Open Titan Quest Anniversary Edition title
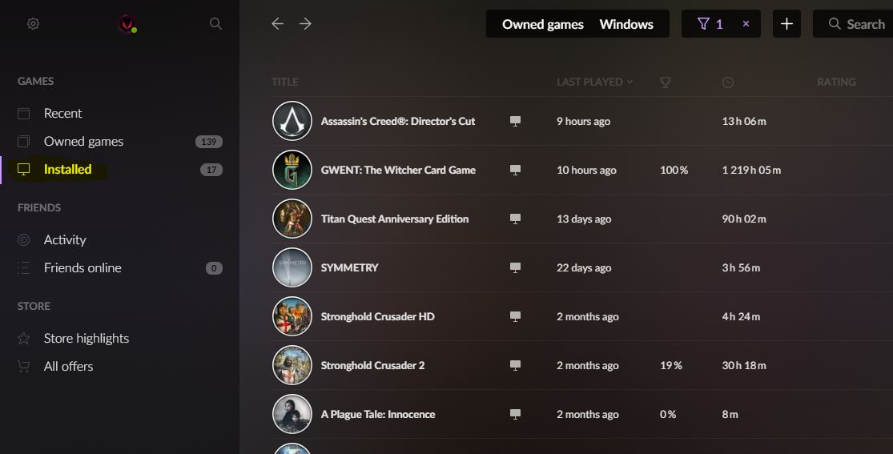The image size is (893, 454). tap(395, 219)
